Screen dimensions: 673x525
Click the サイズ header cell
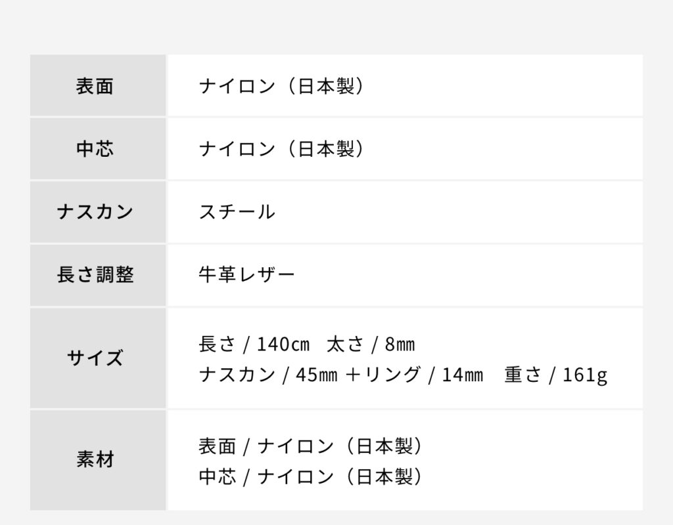(x=98, y=358)
